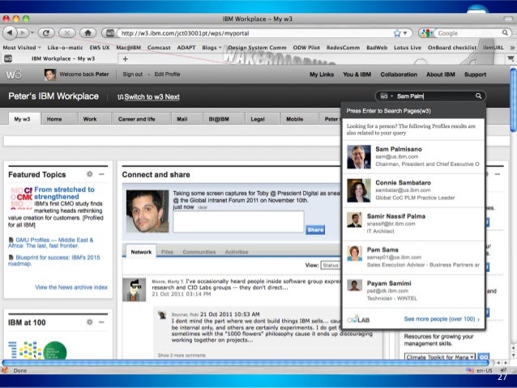This screenshot has width=517, height=388.
Task: Collapse the Featured Topics panel
Action: point(100,174)
